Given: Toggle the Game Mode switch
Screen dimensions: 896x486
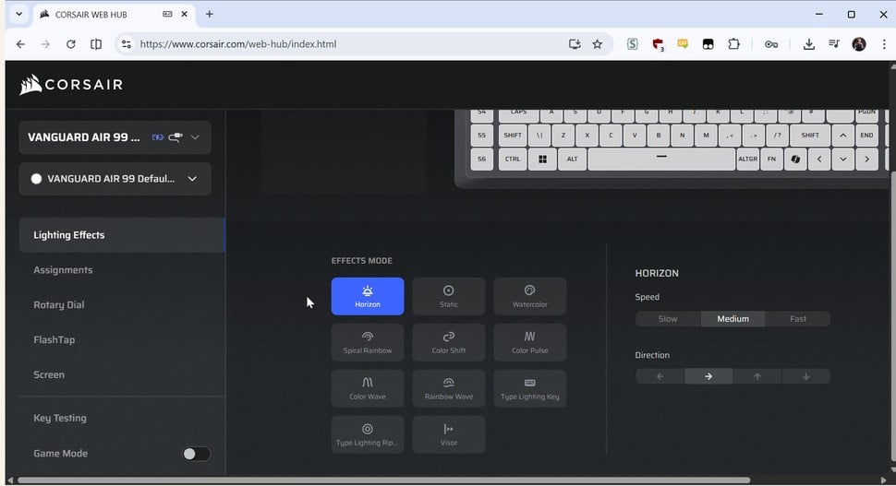Looking at the screenshot, I should click(x=196, y=454).
